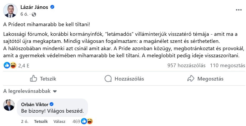Screen dimensions: 246x126
Task: Open Orbán Viktor's commenter avatar
Action: point(9,105)
